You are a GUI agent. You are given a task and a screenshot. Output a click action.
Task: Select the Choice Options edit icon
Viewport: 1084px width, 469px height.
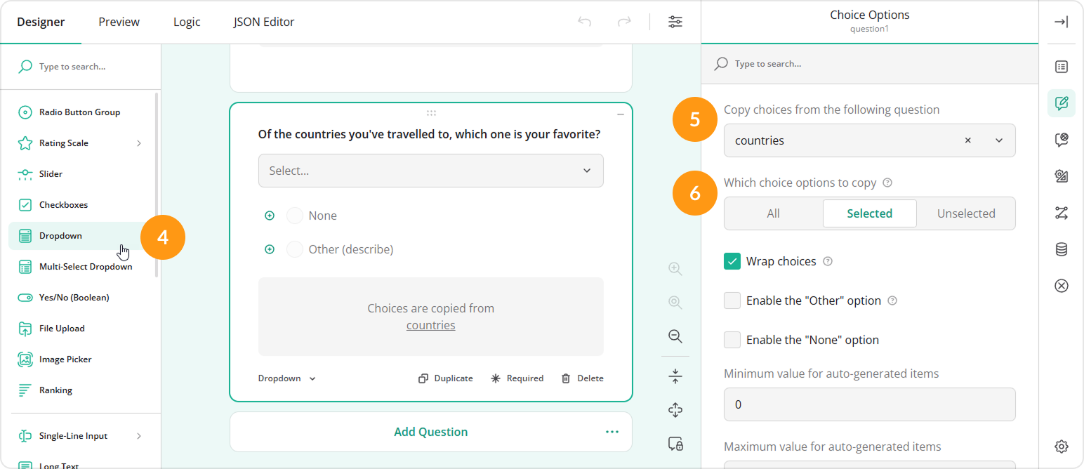pyautogui.click(x=1062, y=103)
